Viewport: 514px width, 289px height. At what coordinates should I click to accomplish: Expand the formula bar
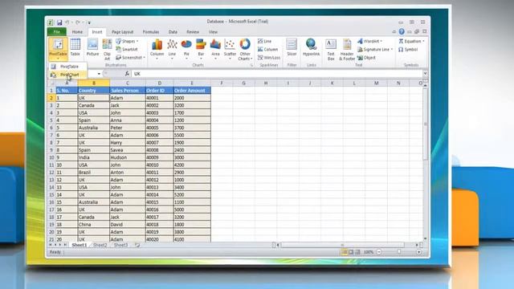click(425, 73)
